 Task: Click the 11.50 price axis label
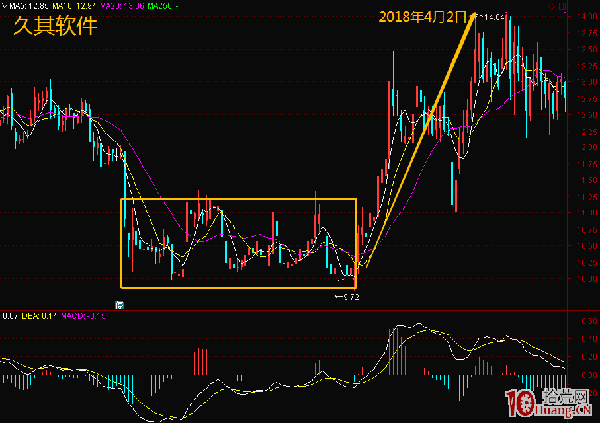pos(587,180)
